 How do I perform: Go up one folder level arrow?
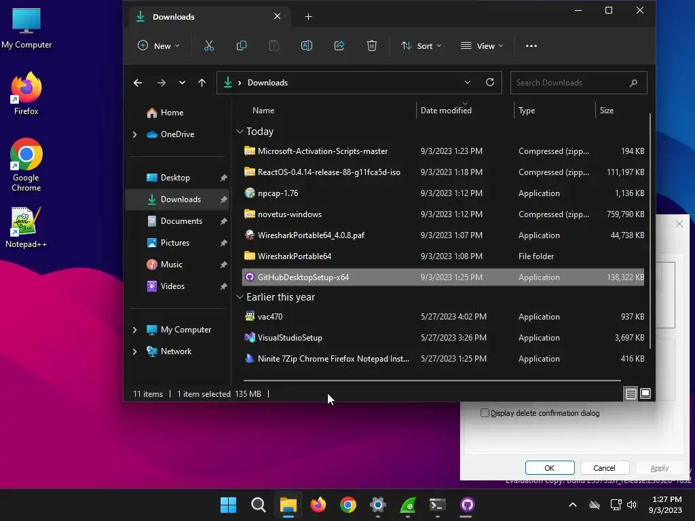click(202, 83)
